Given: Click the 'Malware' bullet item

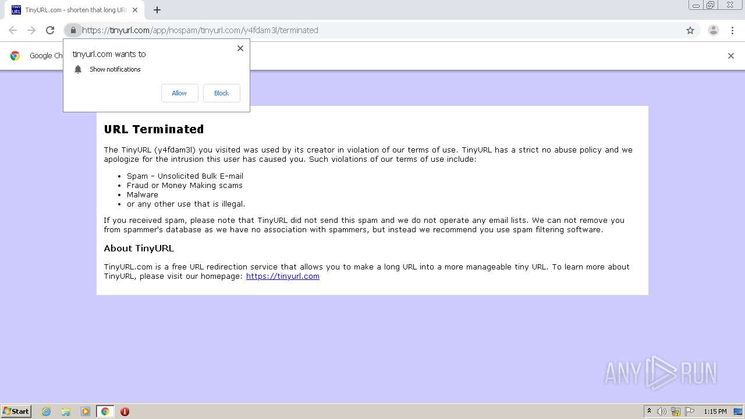Looking at the screenshot, I should (143, 194).
